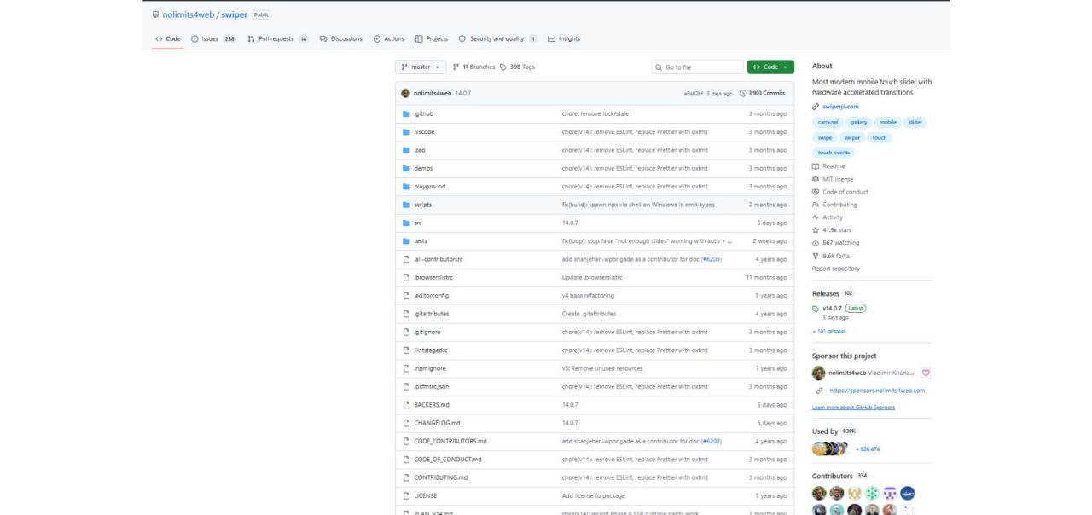Open the sponsors.nolimits4web.com link
This screenshot has width=1092, height=515.
(x=877, y=391)
